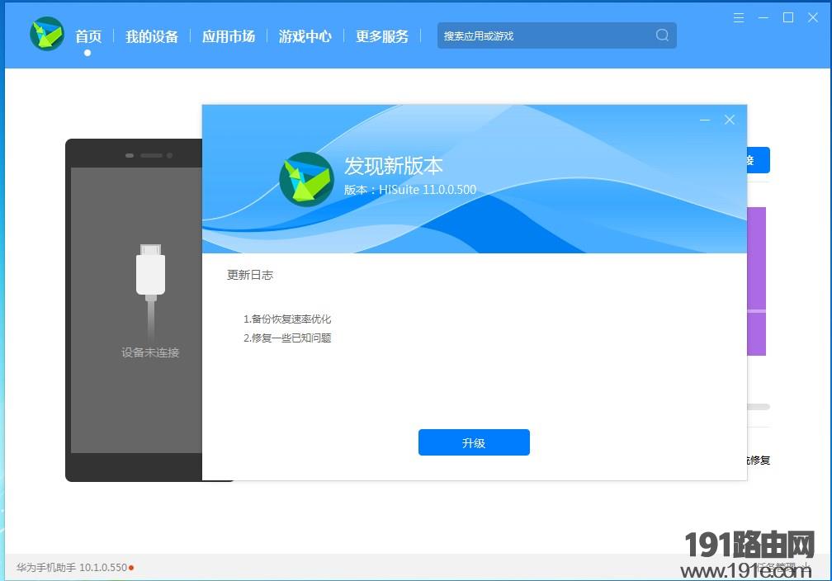Screen dimensions: 832x581
Task: Minimize the update dialog
Action: 705,120
